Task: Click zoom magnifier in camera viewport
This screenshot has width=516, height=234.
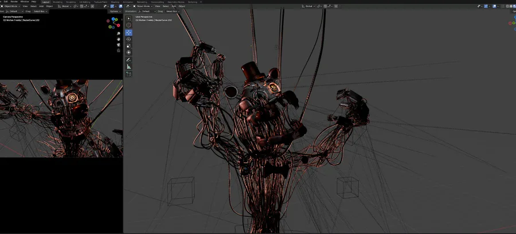Action: [119, 33]
